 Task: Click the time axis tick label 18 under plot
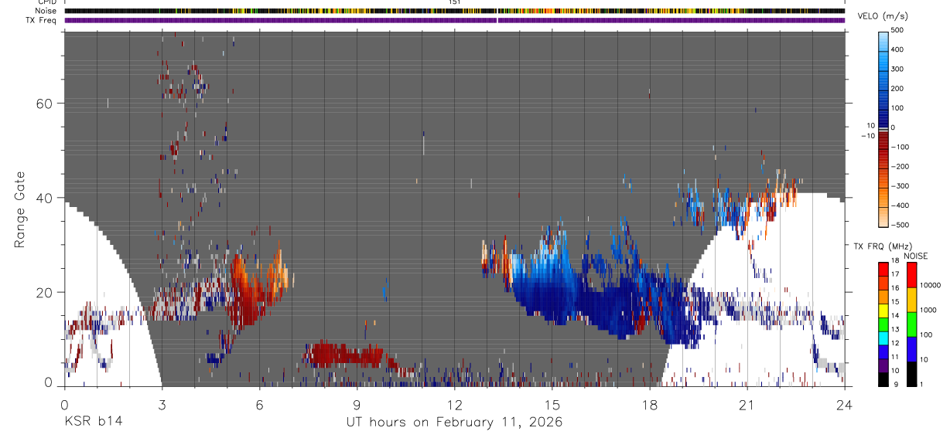pyautogui.click(x=650, y=405)
